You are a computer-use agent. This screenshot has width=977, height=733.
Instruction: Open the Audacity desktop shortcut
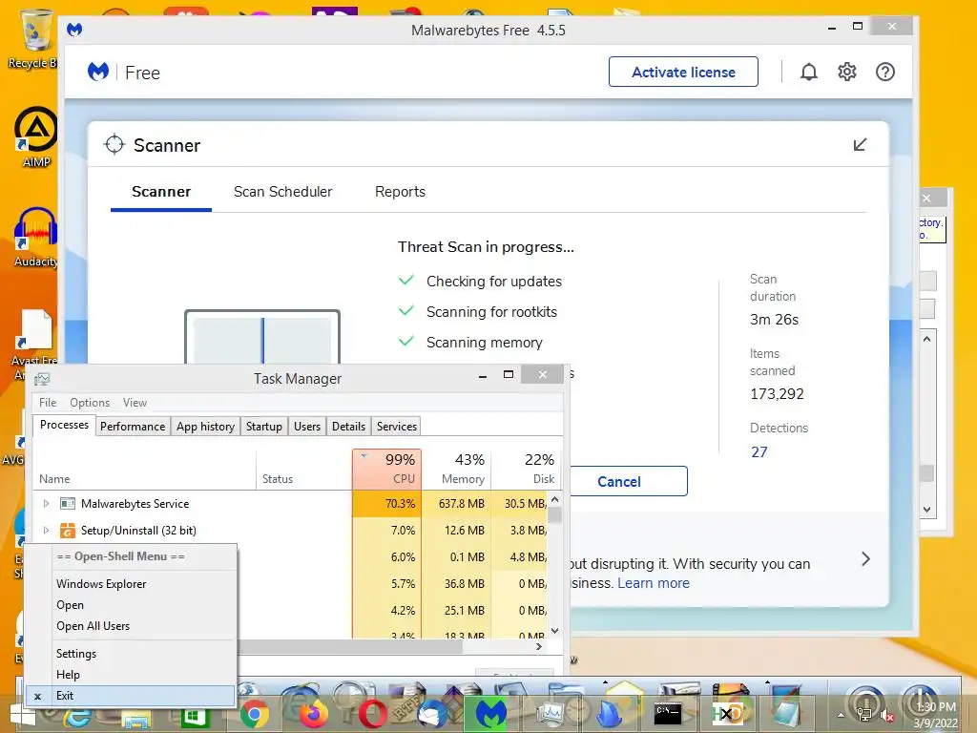coord(36,237)
